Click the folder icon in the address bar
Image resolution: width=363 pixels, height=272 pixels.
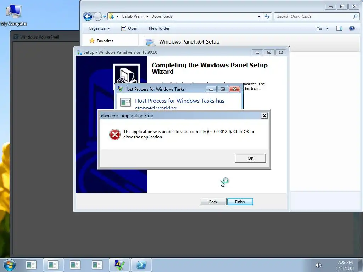[111, 16]
